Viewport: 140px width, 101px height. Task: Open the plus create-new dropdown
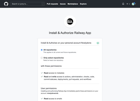click(128, 4)
